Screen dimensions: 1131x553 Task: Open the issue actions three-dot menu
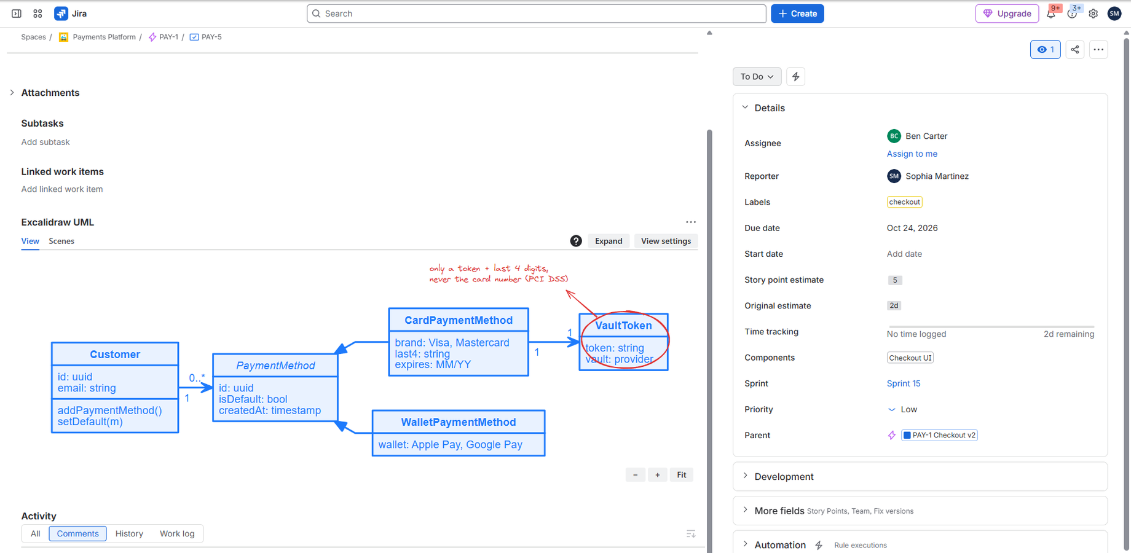coord(1098,50)
